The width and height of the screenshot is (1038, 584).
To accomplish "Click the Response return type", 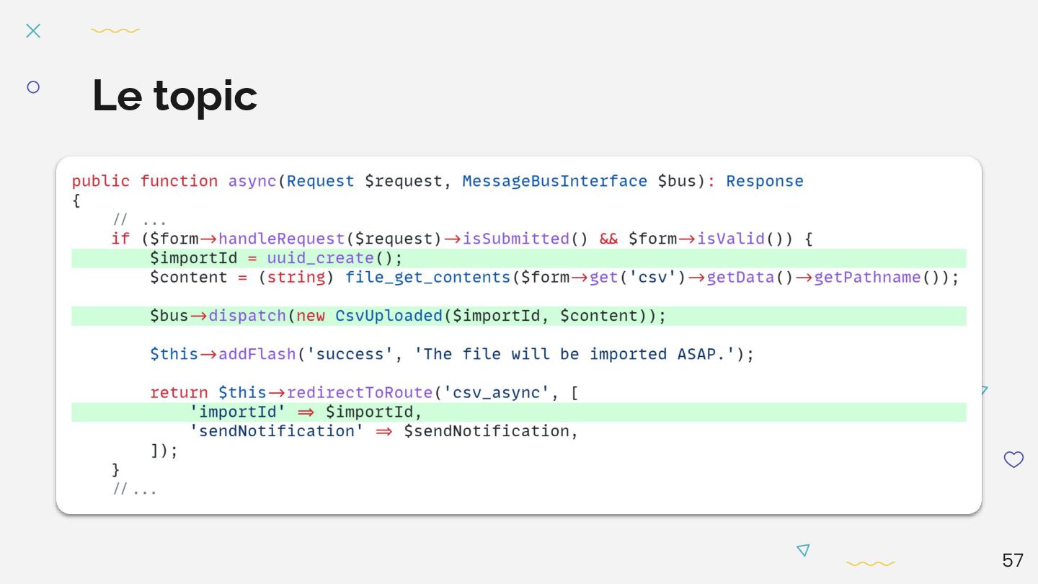I will point(764,181).
